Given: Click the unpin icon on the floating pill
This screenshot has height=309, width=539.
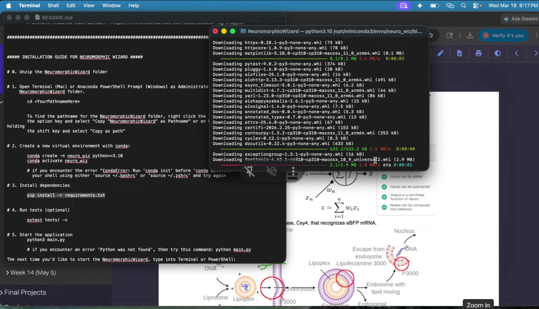Looking at the screenshot, I should click(x=249, y=171).
